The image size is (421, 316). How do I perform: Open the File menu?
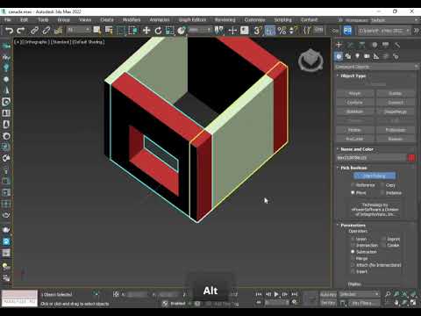pyautogui.click(x=8, y=20)
